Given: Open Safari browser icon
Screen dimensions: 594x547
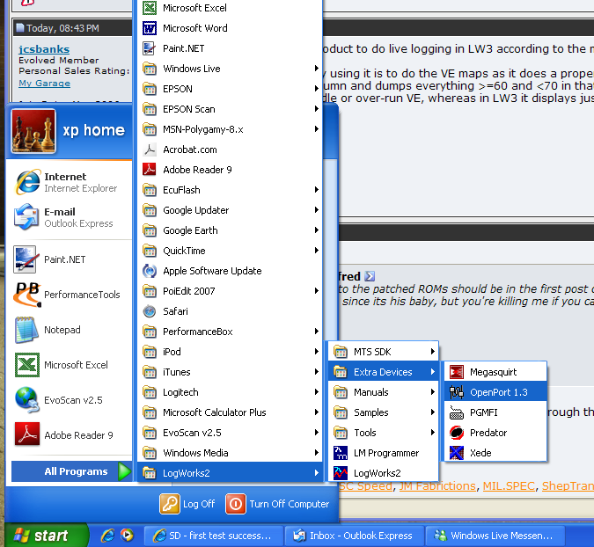Looking at the screenshot, I should coord(150,311).
